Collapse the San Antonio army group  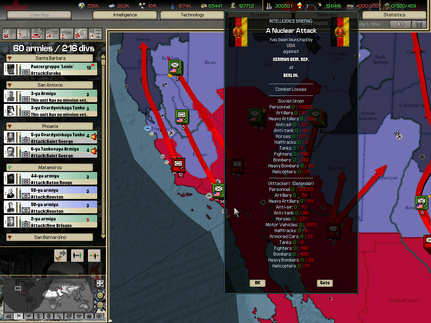click(x=51, y=85)
